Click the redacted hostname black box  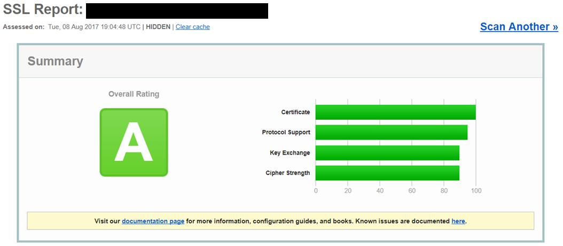(177, 11)
